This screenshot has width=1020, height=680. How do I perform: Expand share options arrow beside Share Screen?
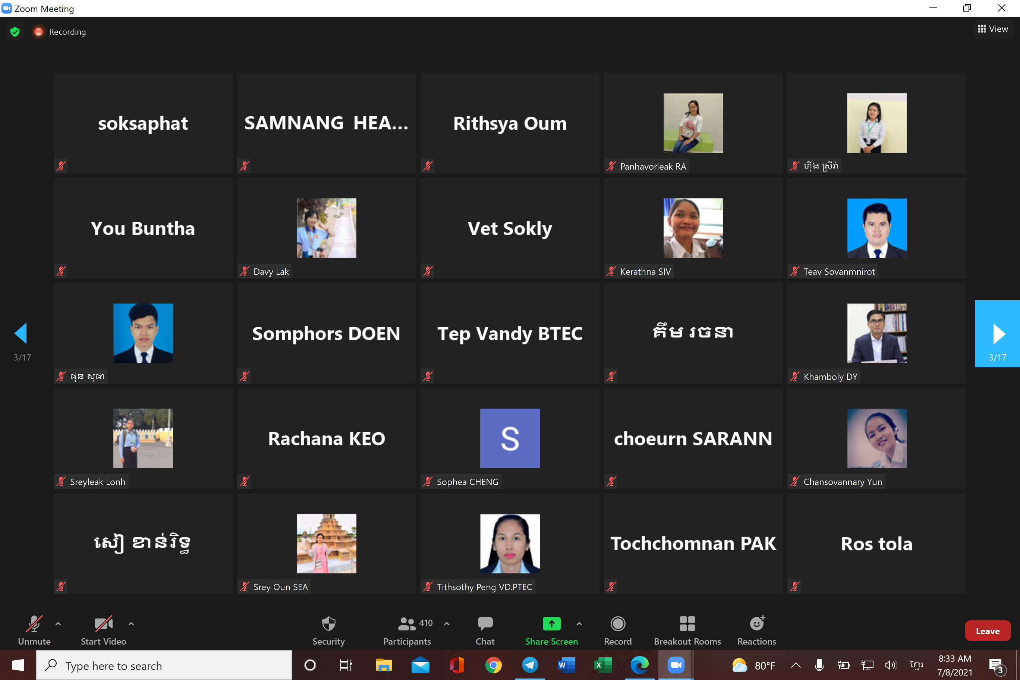point(579,624)
